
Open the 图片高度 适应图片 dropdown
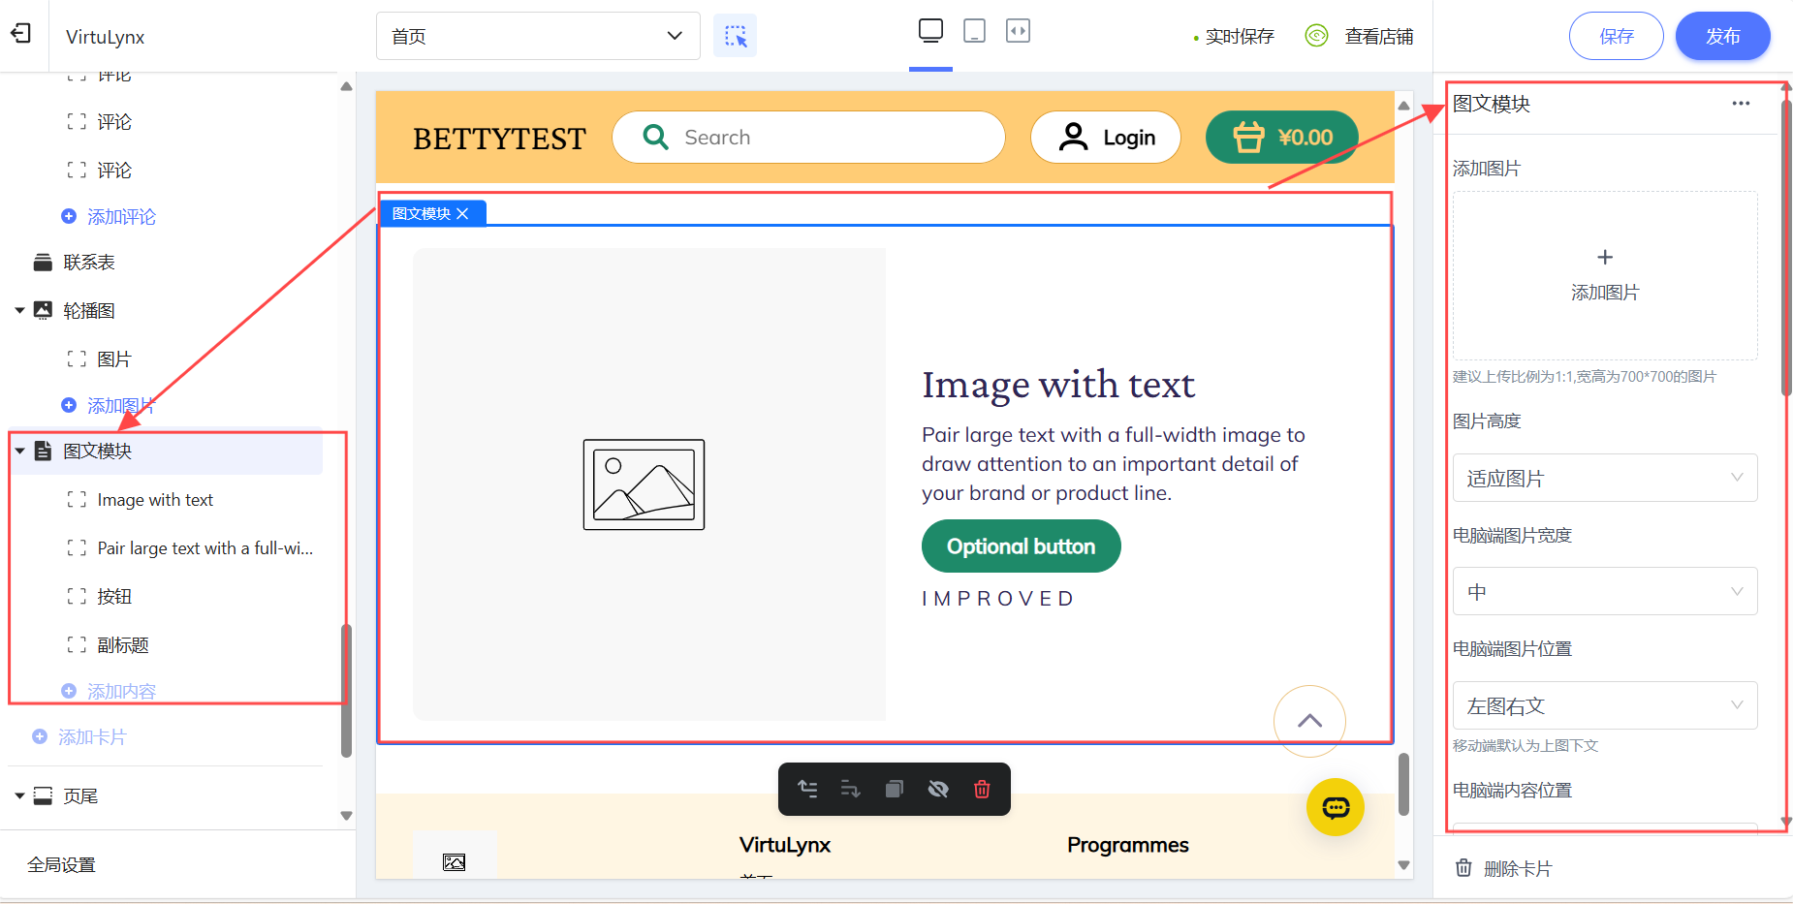pyautogui.click(x=1605, y=478)
